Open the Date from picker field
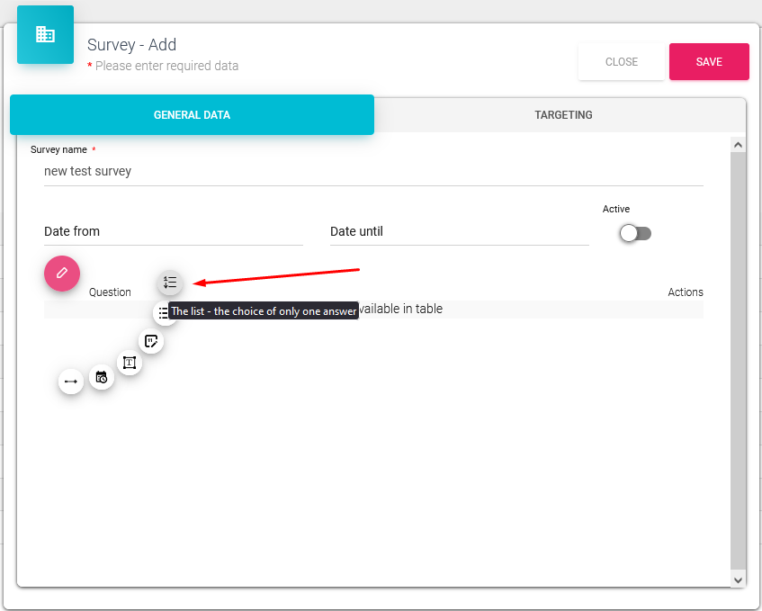 (x=173, y=232)
